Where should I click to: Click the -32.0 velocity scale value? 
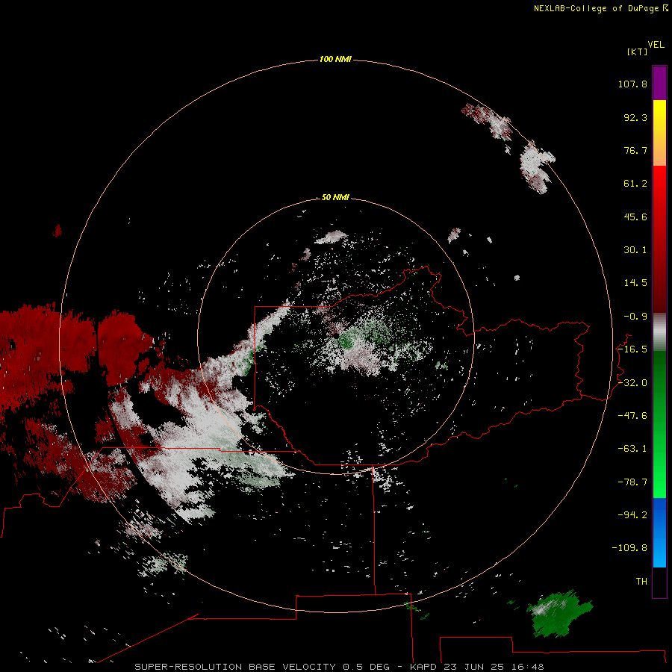click(632, 383)
